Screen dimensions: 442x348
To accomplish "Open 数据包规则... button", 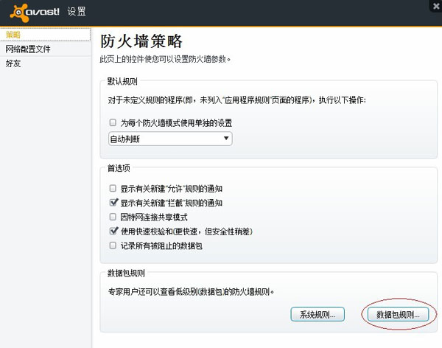I will 398,315.
